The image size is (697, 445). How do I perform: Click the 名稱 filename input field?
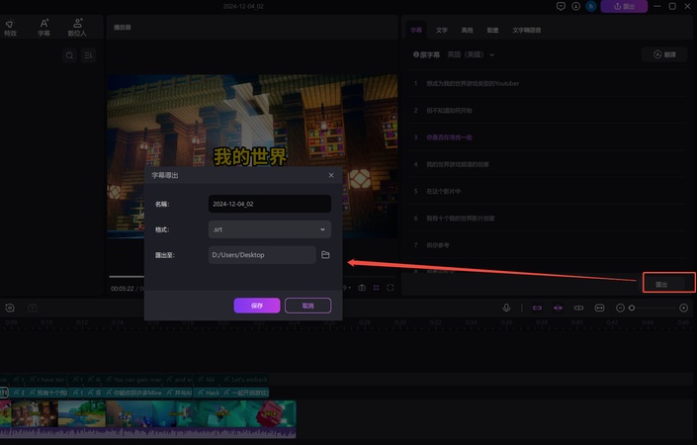coord(269,204)
